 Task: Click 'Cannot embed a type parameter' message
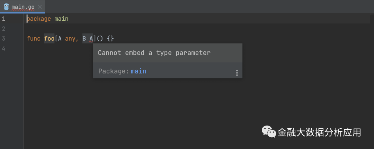pyautogui.click(x=154, y=53)
